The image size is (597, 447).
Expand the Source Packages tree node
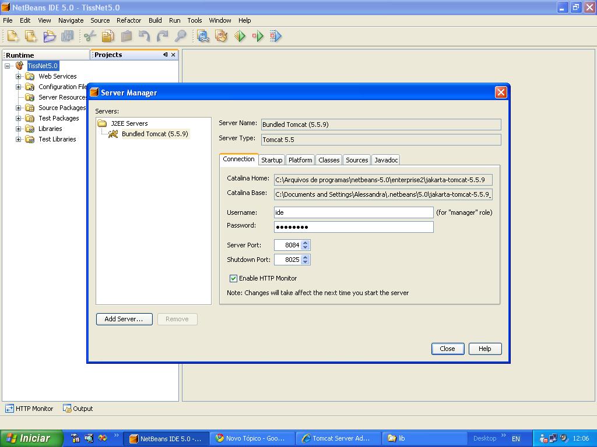[18, 108]
